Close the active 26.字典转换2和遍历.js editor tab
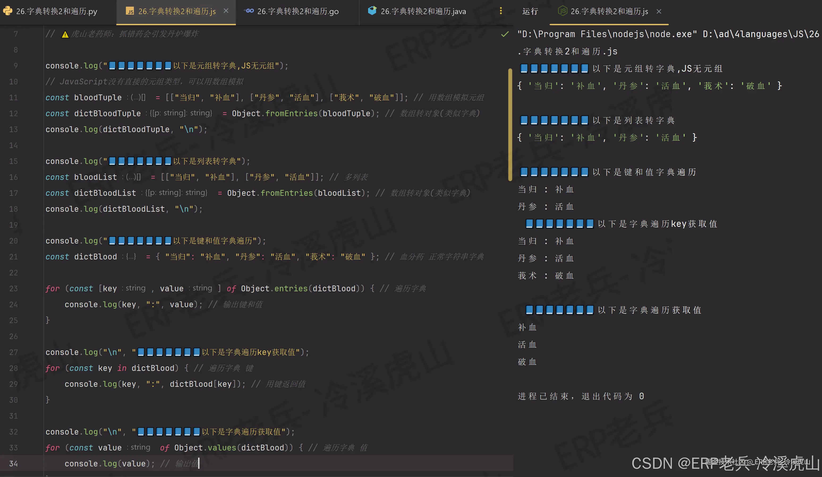This screenshot has width=822, height=477. [x=226, y=11]
